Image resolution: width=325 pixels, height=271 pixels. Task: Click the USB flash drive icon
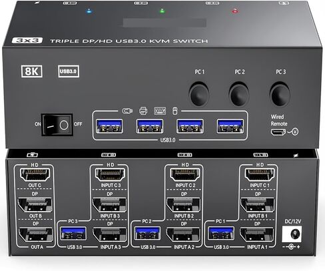[x=127, y=111]
